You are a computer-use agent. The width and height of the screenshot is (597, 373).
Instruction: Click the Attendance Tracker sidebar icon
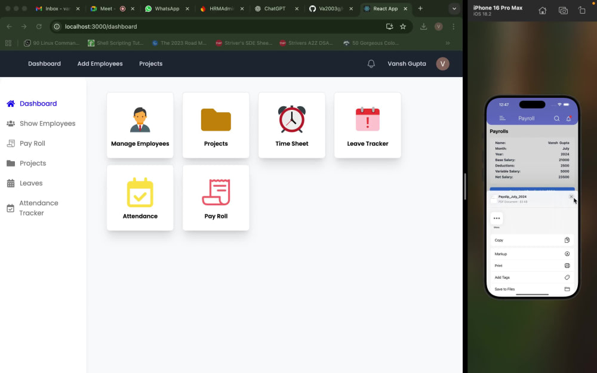coord(11,208)
